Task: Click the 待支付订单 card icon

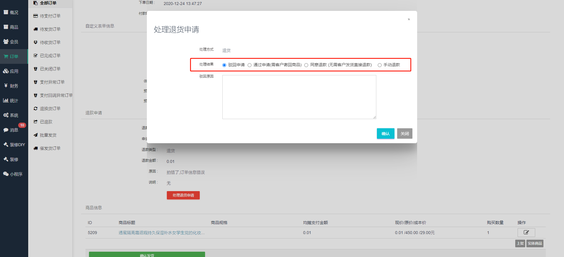Action: pos(36,16)
